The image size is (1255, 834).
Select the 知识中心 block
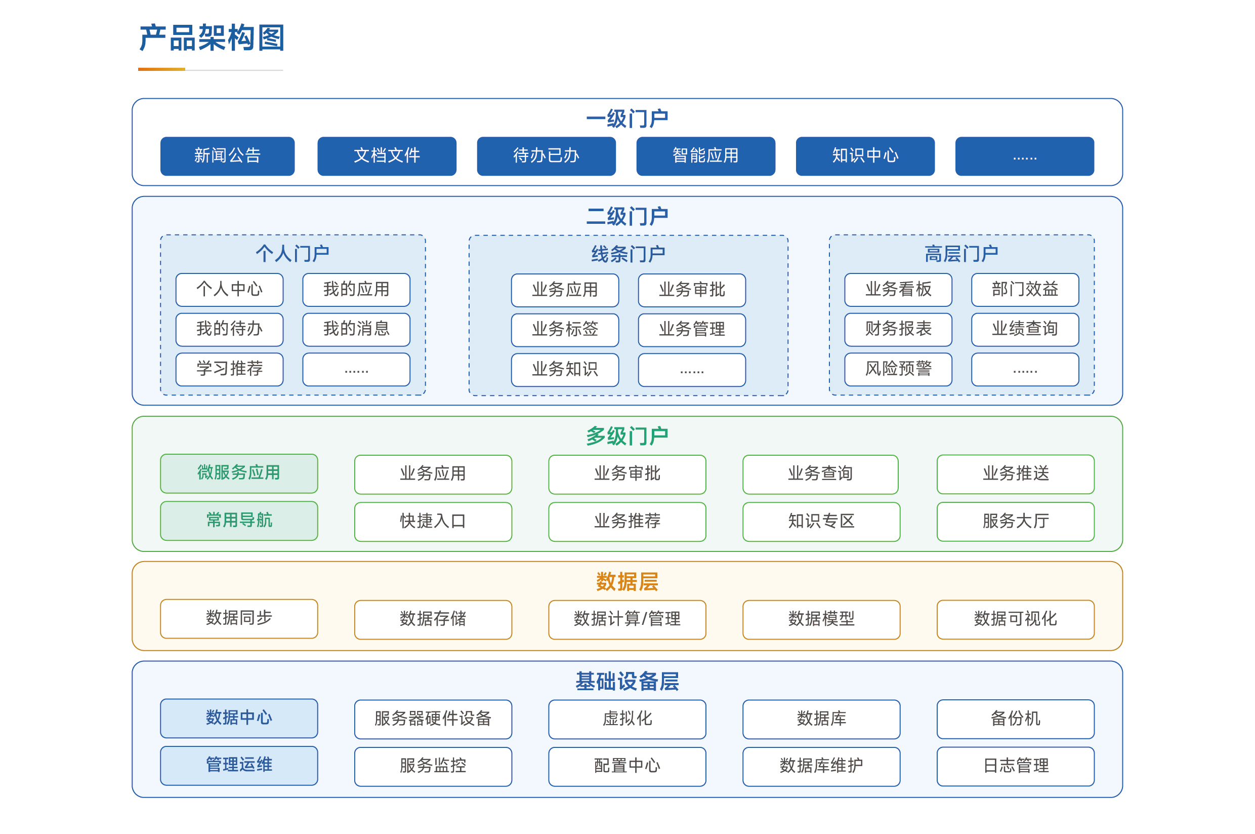tap(865, 156)
